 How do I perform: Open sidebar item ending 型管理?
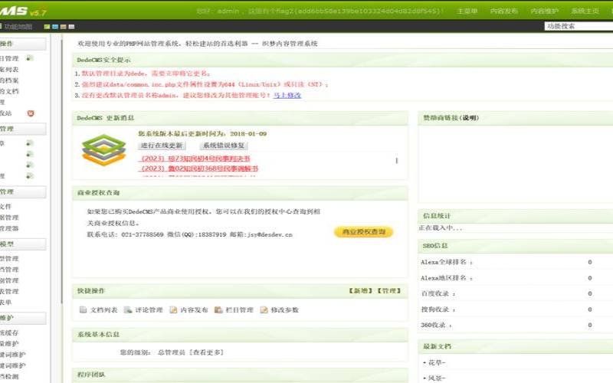click(9, 259)
